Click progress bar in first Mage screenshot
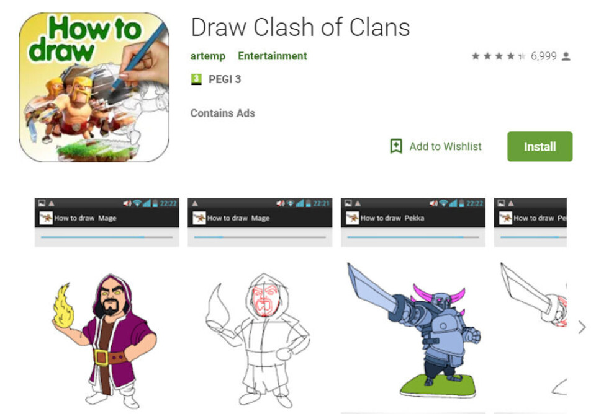Viewport: 596px width, 414px height. (107, 237)
